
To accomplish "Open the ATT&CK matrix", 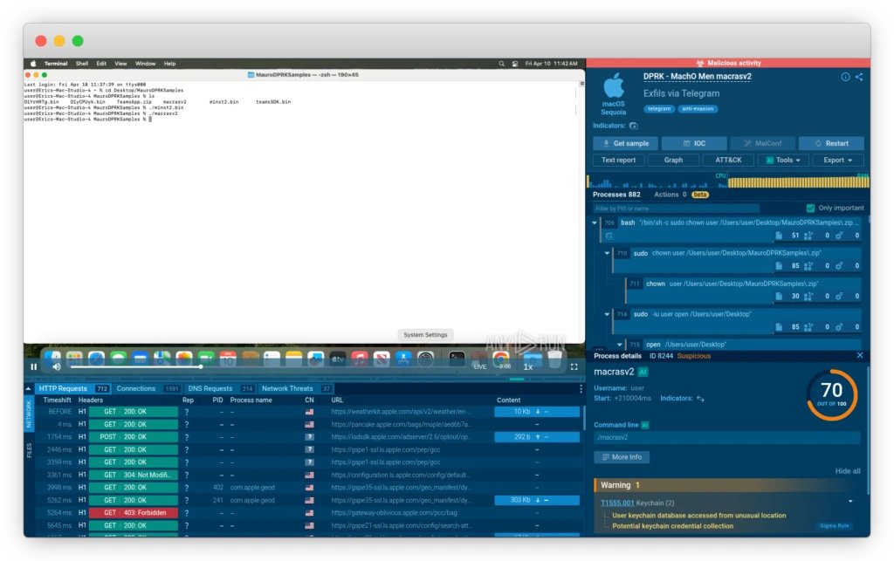I will [x=728, y=160].
